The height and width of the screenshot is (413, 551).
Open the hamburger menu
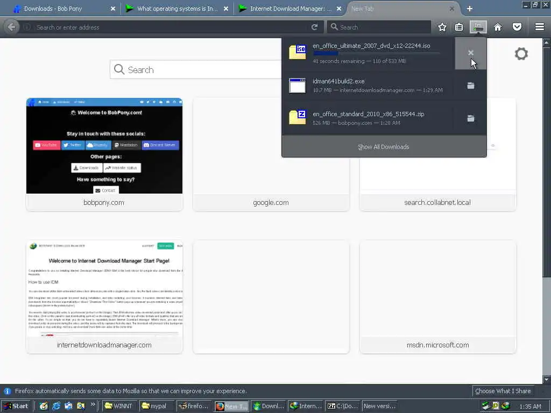coord(539,27)
